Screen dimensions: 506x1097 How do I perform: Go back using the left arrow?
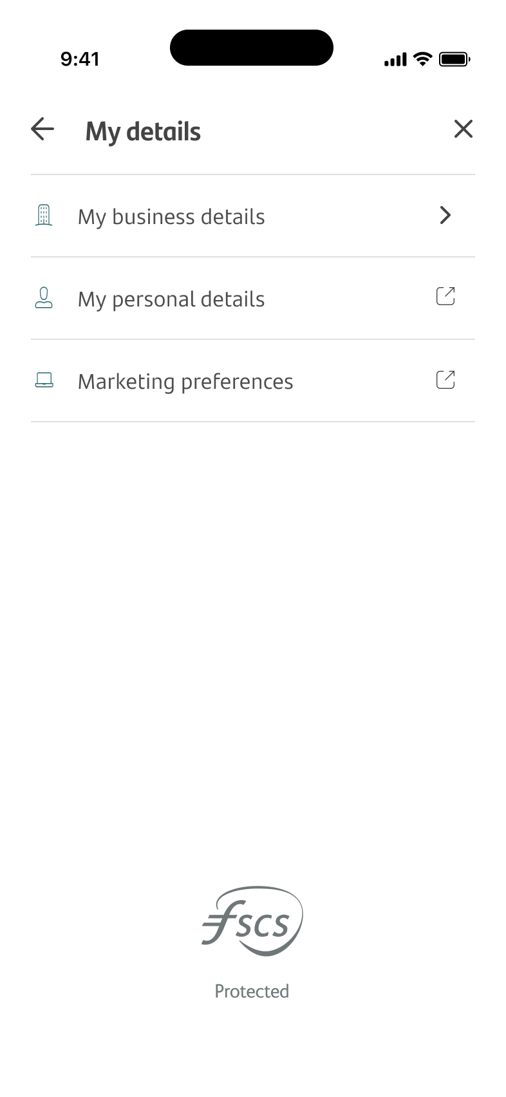tap(42, 129)
